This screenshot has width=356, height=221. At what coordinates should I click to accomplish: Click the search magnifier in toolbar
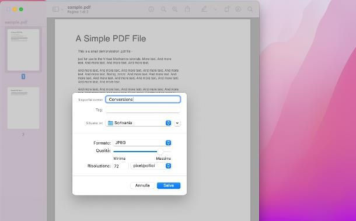coord(250,9)
